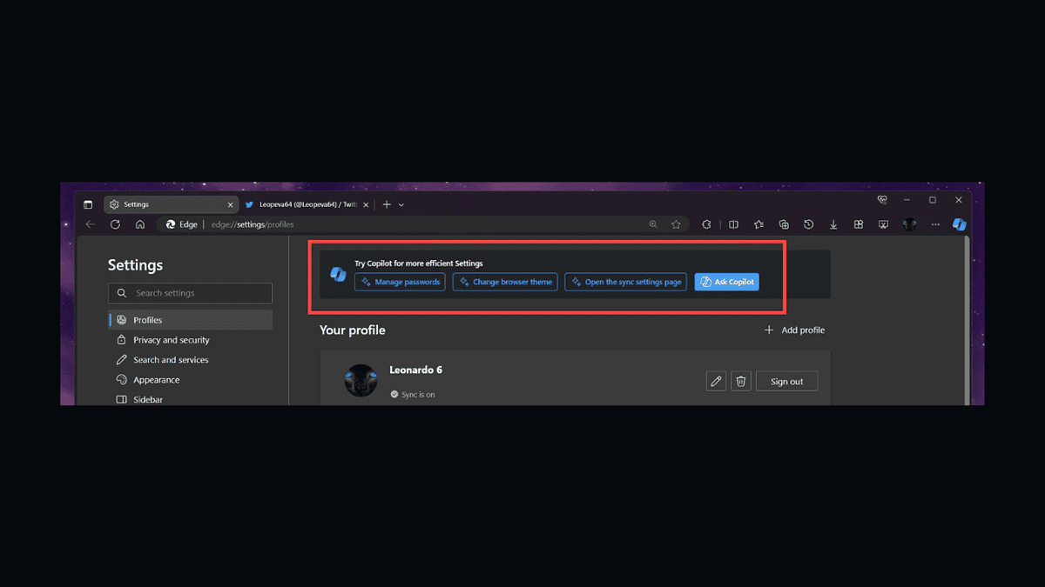Star this page as a favorite

click(x=676, y=224)
